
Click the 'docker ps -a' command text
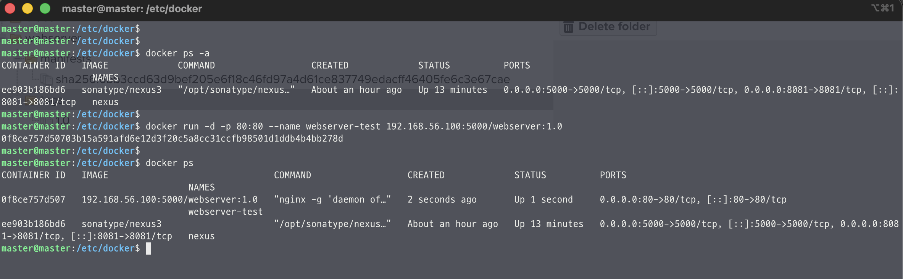(x=177, y=53)
